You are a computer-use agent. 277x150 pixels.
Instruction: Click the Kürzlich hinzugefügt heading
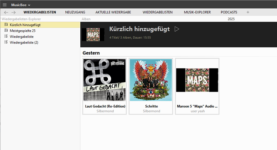pyautogui.click(x=140, y=29)
